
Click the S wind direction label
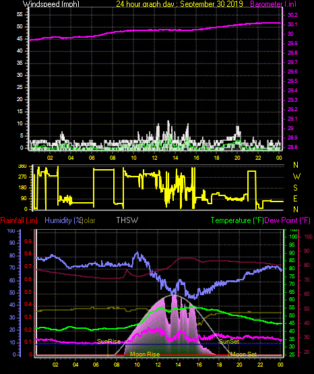[295, 188]
